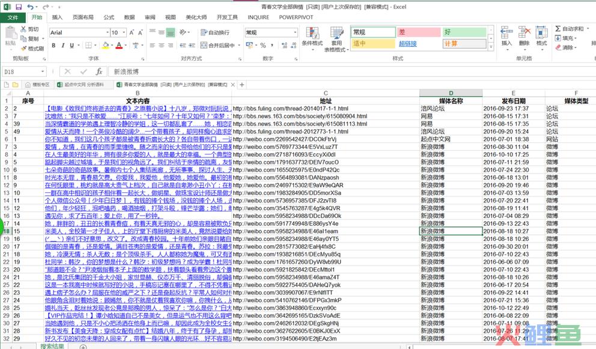The image size is (596, 349).
Task: Open the borders dropdown arrow
Action: pos(95,45)
